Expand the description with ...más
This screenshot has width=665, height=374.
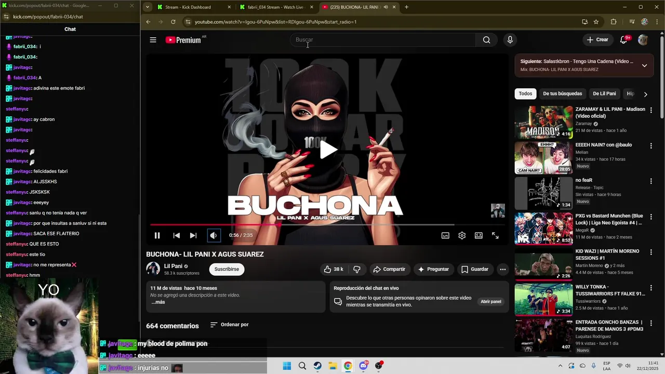[x=158, y=302]
